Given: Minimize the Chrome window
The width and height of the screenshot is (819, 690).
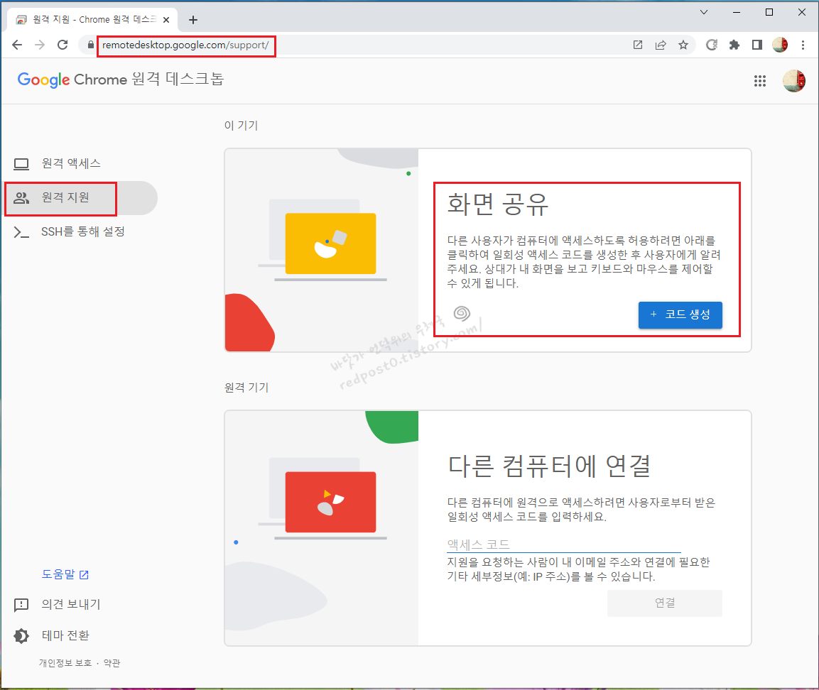Looking at the screenshot, I should [x=737, y=12].
